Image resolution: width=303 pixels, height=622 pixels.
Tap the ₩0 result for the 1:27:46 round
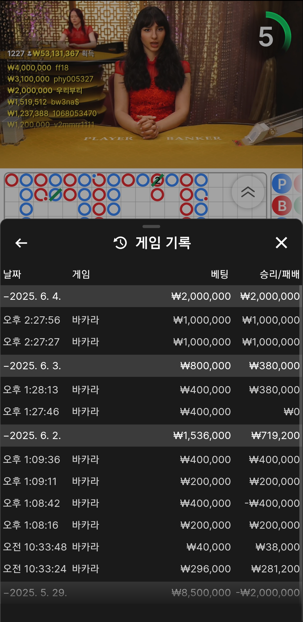pos(291,412)
